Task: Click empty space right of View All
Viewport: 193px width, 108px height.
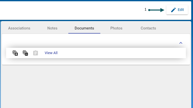Action: pyautogui.click(x=122, y=53)
